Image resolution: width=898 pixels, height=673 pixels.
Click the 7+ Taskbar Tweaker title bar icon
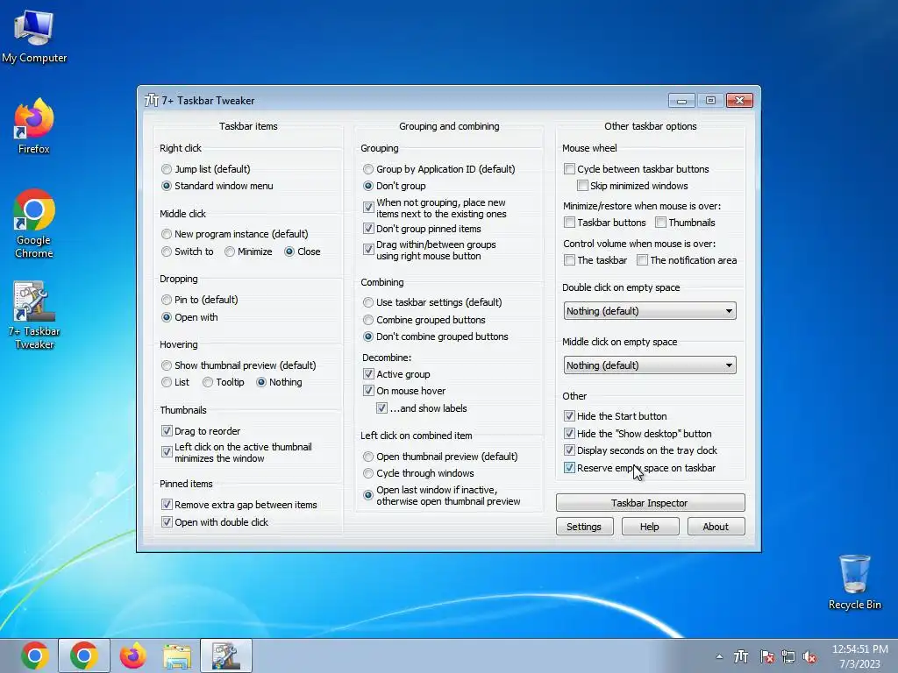pyautogui.click(x=151, y=100)
